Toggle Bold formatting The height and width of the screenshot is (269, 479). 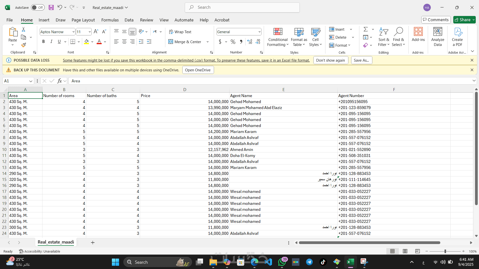point(43,42)
